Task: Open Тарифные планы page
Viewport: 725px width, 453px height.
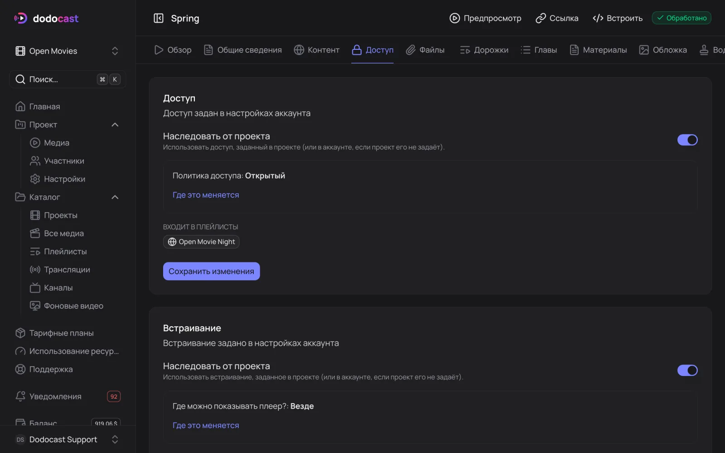Action: pyautogui.click(x=54, y=333)
